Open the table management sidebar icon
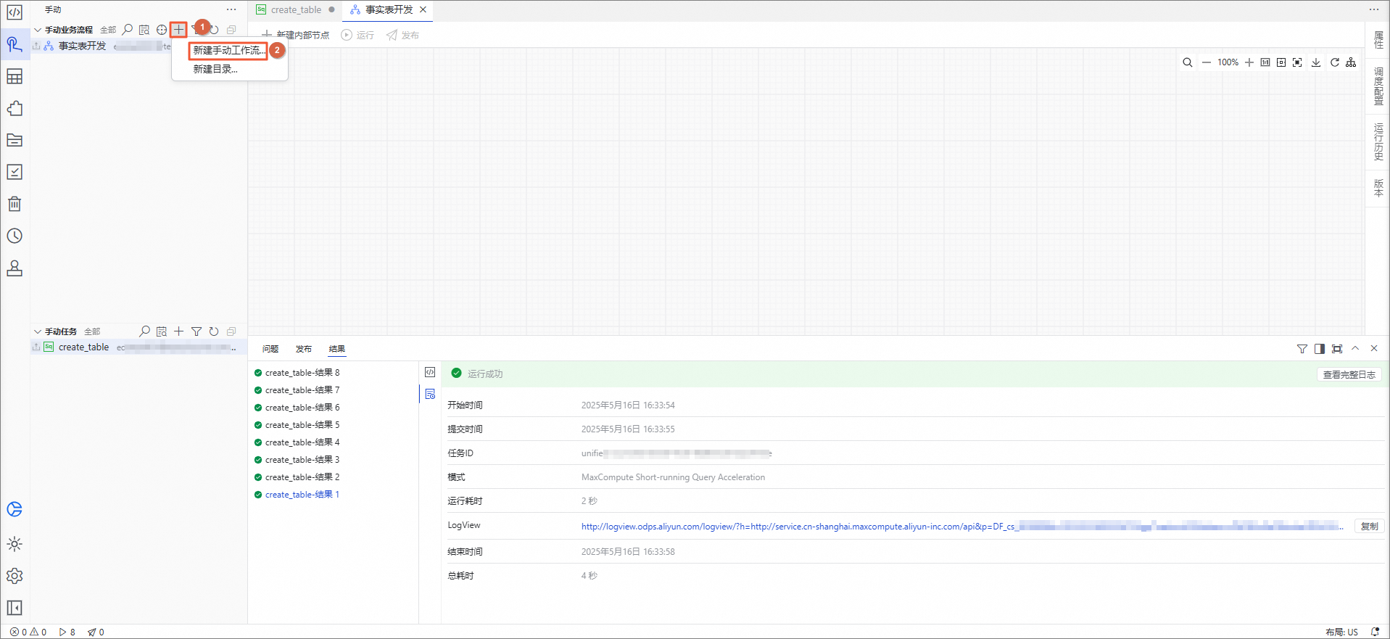The image size is (1390, 639). pyautogui.click(x=15, y=76)
